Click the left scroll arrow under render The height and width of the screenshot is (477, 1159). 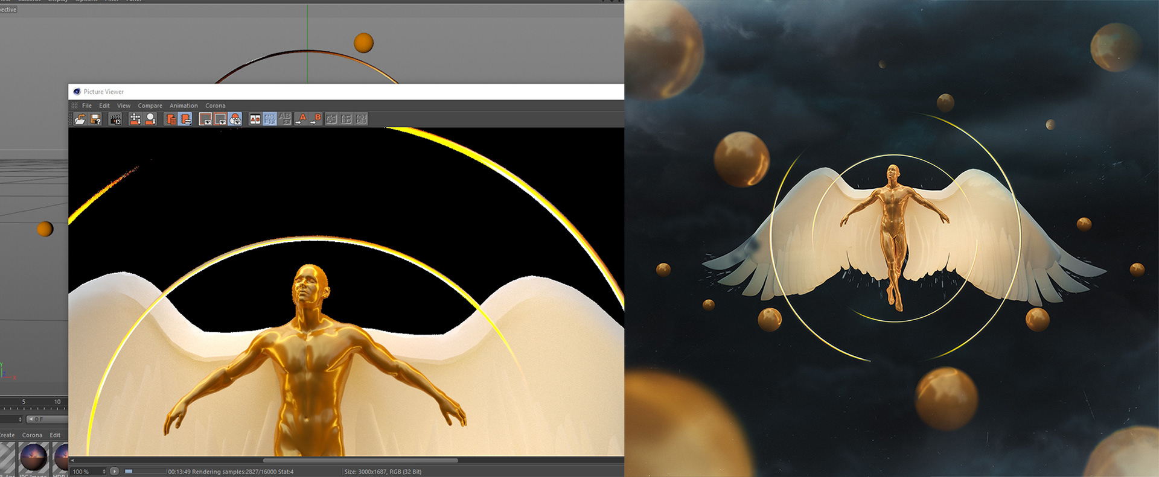72,461
